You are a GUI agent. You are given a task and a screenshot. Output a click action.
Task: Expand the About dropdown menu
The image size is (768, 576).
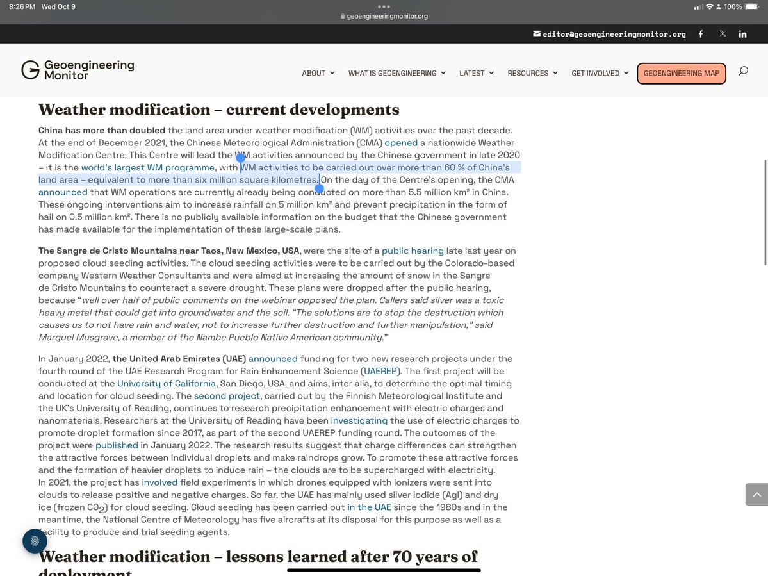(x=318, y=73)
